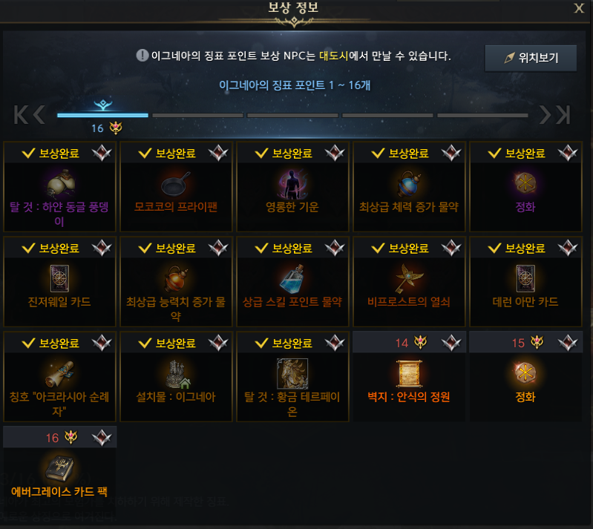The width and height of the screenshot is (593, 529).
Task: Click the 모코코의 프라이팬 frying pan icon
Action: pos(176,184)
